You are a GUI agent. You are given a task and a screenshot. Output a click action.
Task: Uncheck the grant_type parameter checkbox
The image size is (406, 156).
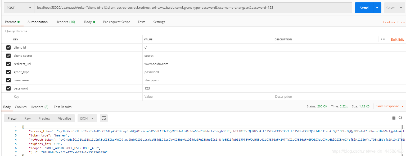coord(8,72)
